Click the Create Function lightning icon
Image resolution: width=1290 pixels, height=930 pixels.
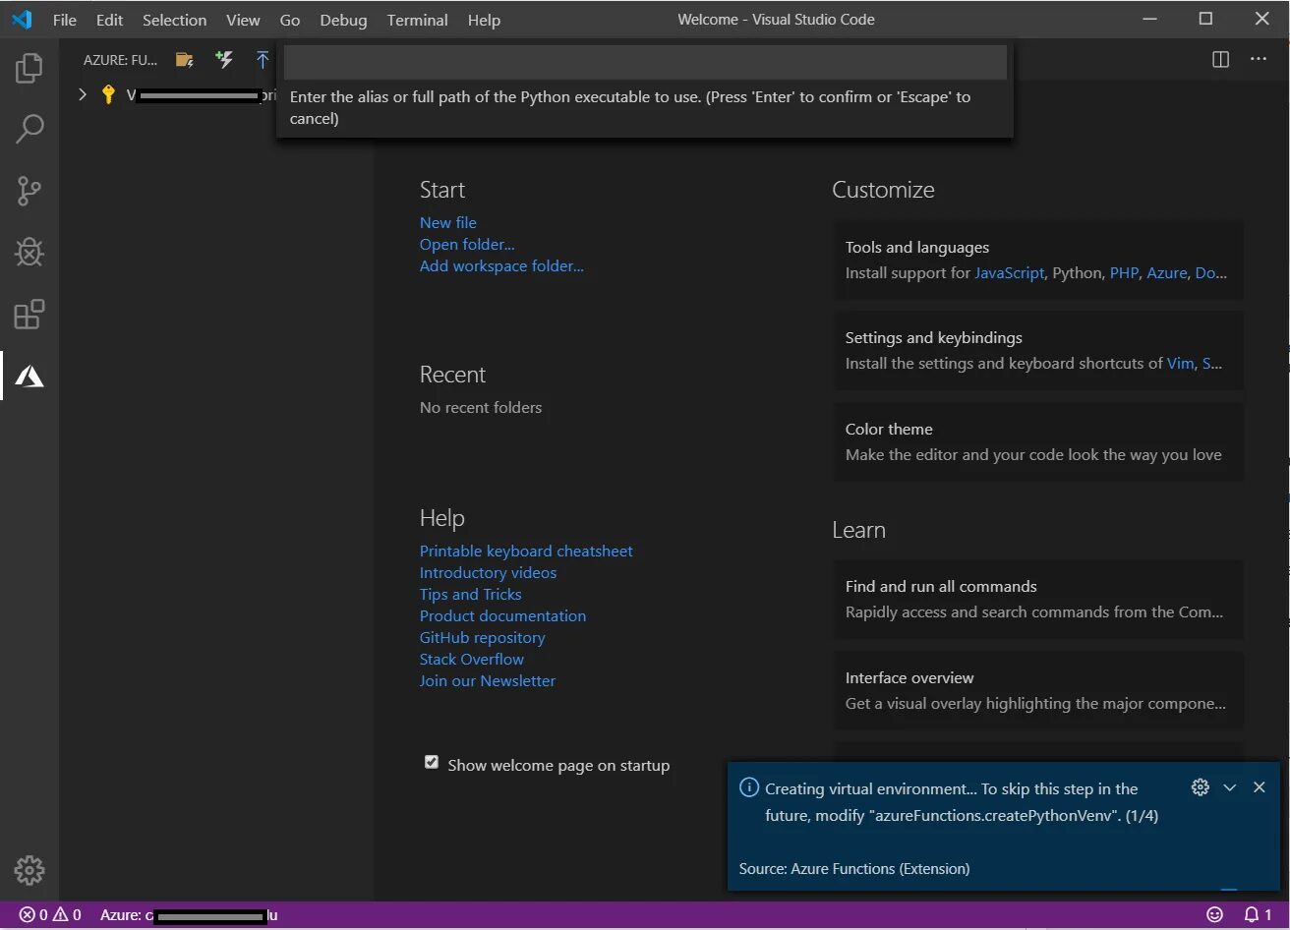click(224, 60)
